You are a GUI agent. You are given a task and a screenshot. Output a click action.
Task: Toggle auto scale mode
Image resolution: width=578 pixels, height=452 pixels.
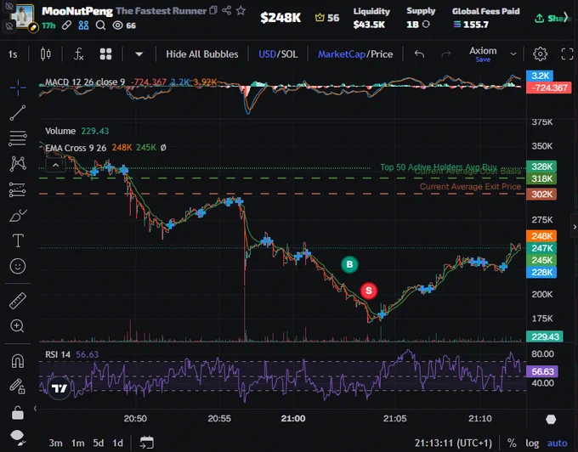click(x=557, y=443)
